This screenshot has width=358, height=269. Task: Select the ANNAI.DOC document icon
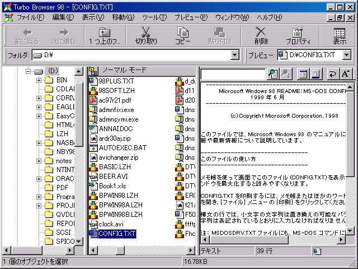click(93, 129)
